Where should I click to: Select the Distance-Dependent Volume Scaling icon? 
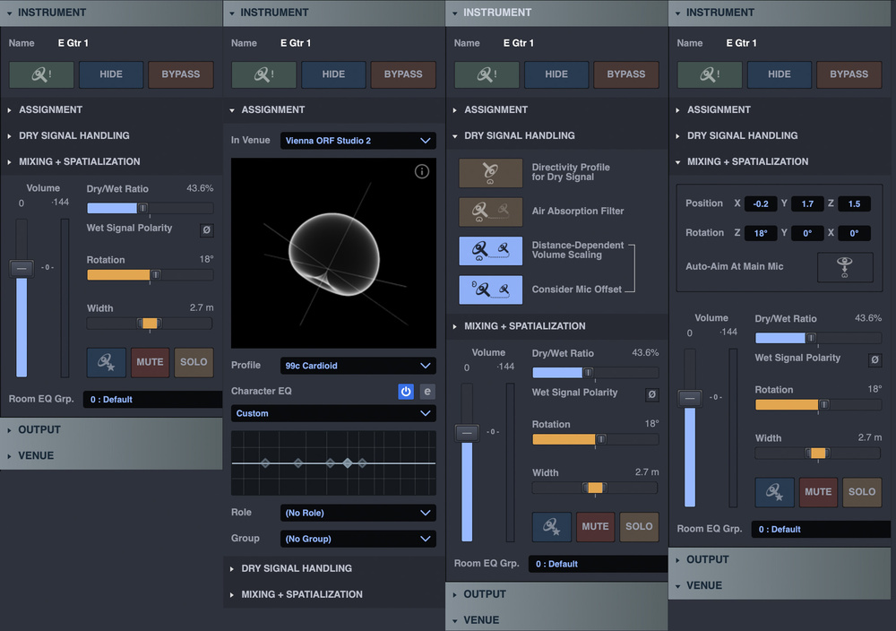(x=490, y=251)
